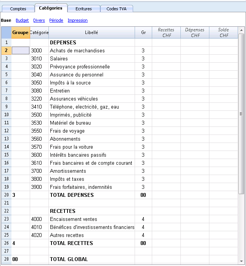246x266 pixels.
Task: Click the select-all corner cell
Action: pyautogui.click(x=6, y=32)
